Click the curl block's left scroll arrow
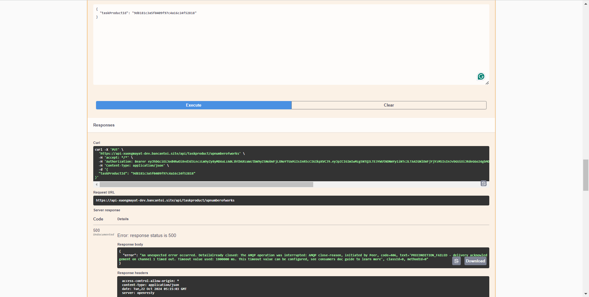The height and width of the screenshot is (297, 589). pos(97,185)
